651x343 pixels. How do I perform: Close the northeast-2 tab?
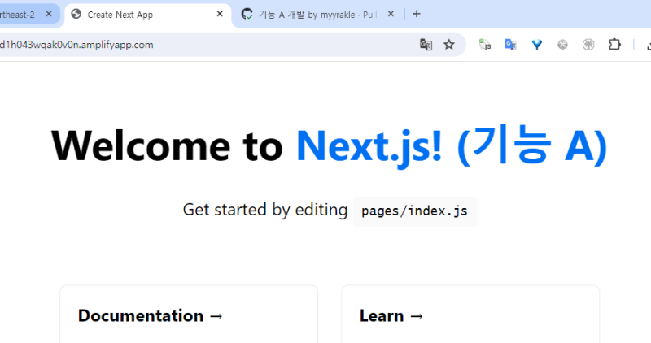(49, 15)
